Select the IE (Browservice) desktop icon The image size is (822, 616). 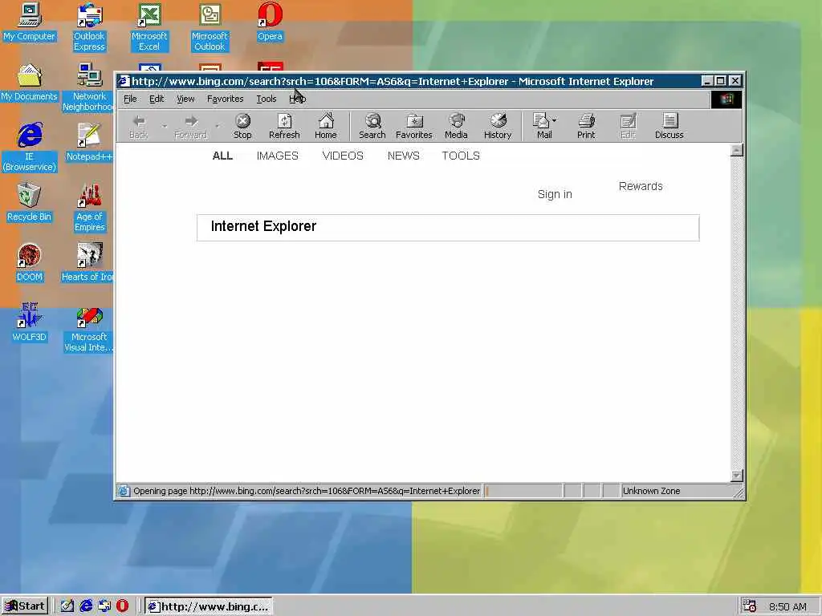(x=29, y=148)
